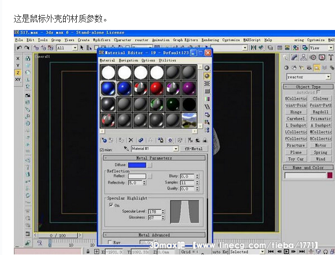
Task: Click Material Effects Channel 0 icon
Action: coord(170,140)
